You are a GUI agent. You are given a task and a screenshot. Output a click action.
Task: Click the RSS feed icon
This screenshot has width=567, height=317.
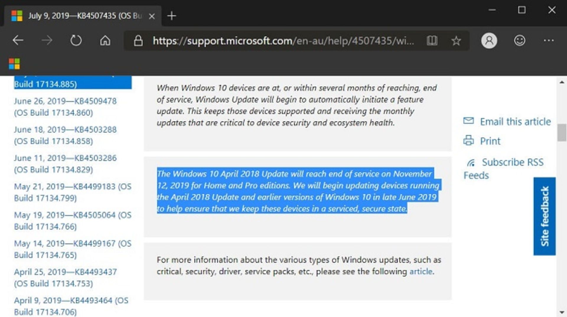(x=471, y=162)
